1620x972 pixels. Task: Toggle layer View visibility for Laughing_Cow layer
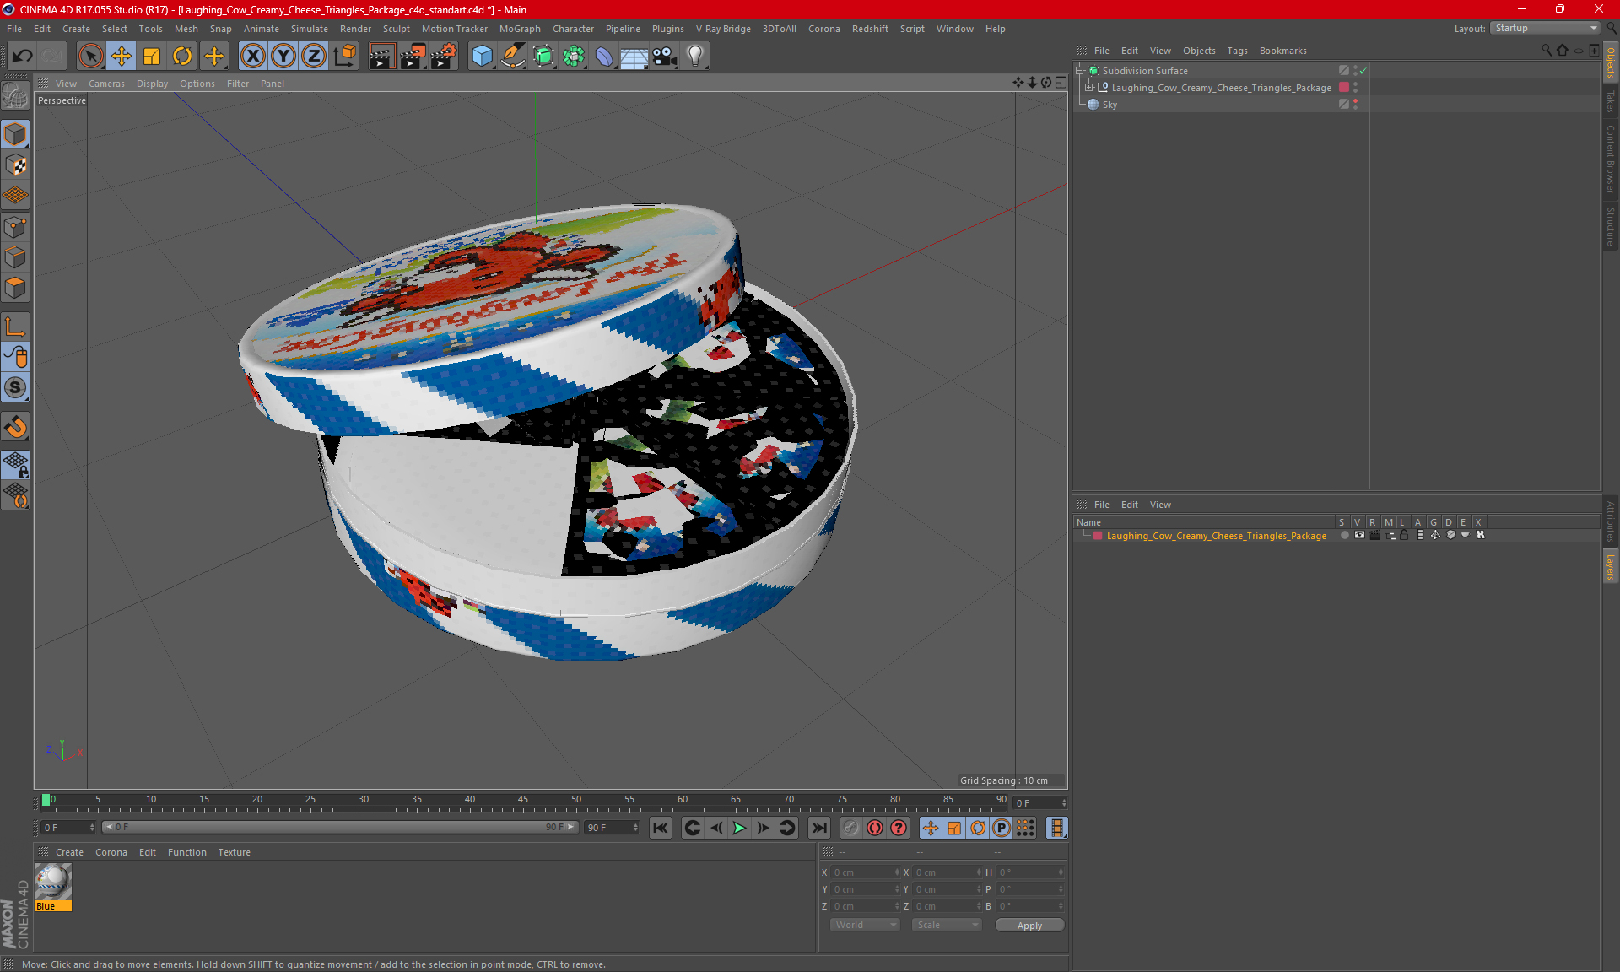coord(1359,536)
